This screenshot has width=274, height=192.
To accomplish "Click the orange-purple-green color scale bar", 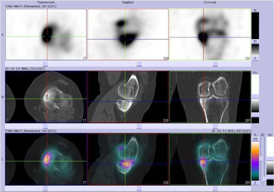I will pyautogui.click(x=255, y=161).
